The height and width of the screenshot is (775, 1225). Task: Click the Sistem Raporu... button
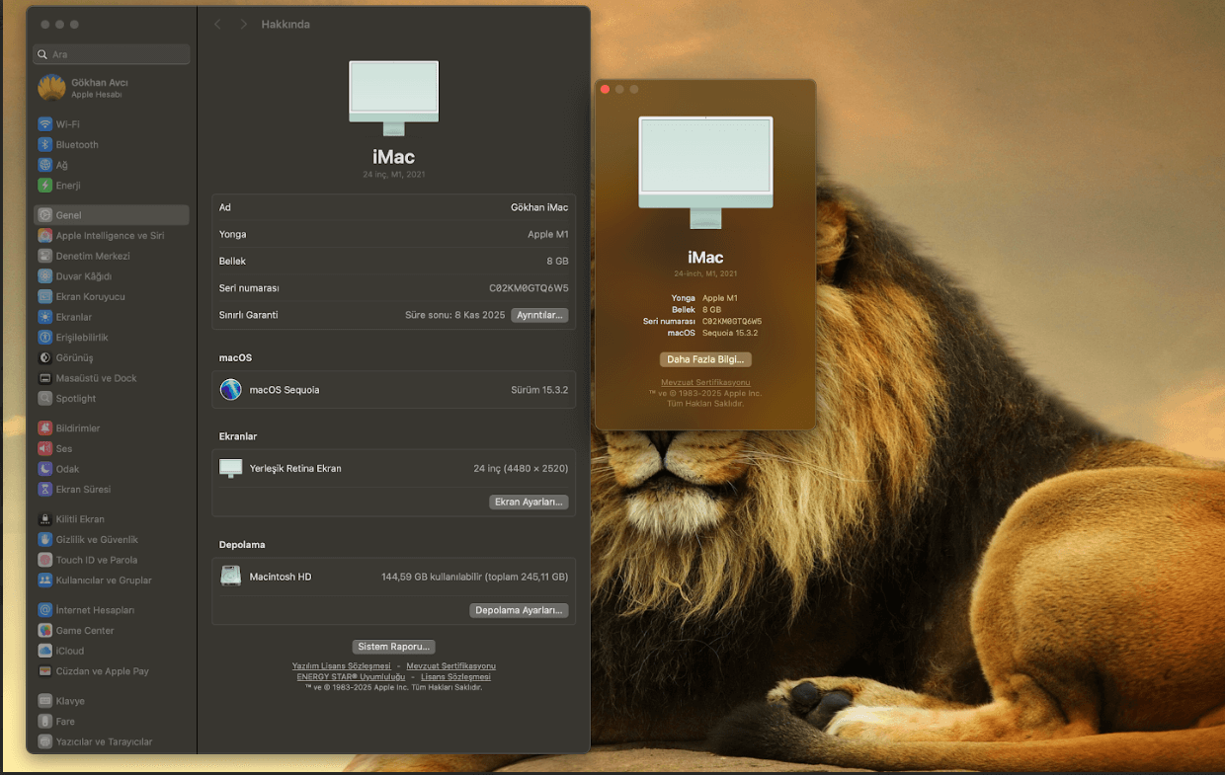pyautogui.click(x=393, y=647)
